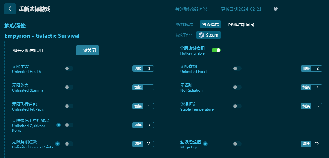Click the Stable Temperature label
The width and height of the screenshot is (329, 158).
click(197, 109)
